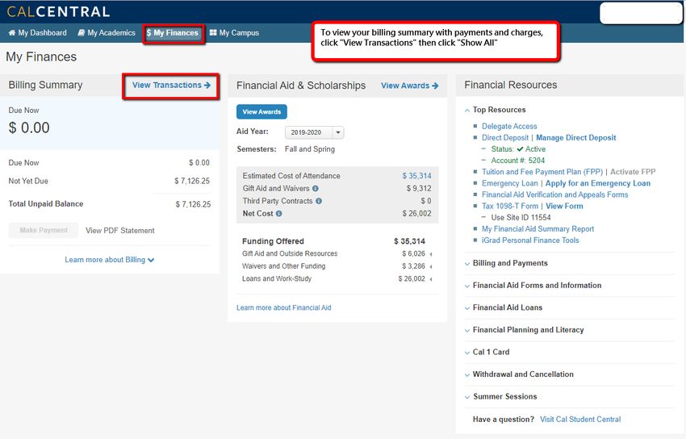Click large $0.00 Due Now amount
The height and width of the screenshot is (439, 686).
point(29,128)
